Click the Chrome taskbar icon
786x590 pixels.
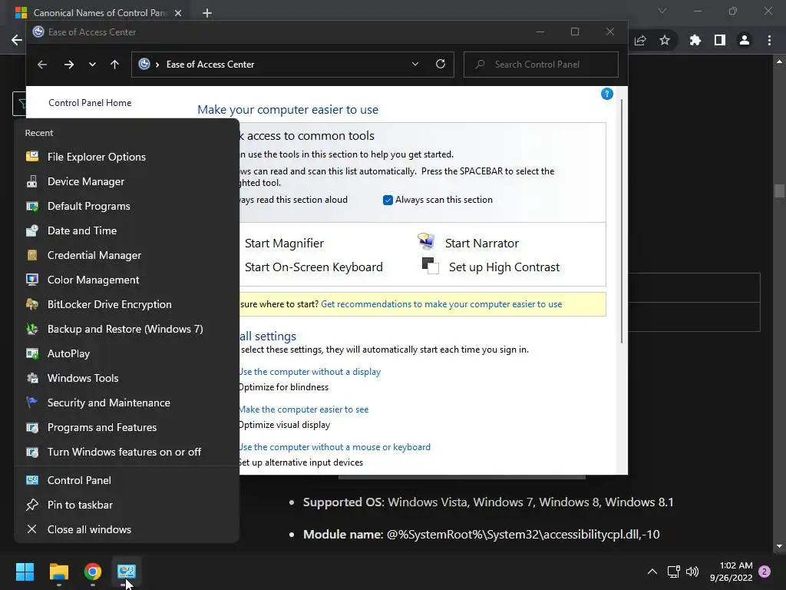pos(93,572)
